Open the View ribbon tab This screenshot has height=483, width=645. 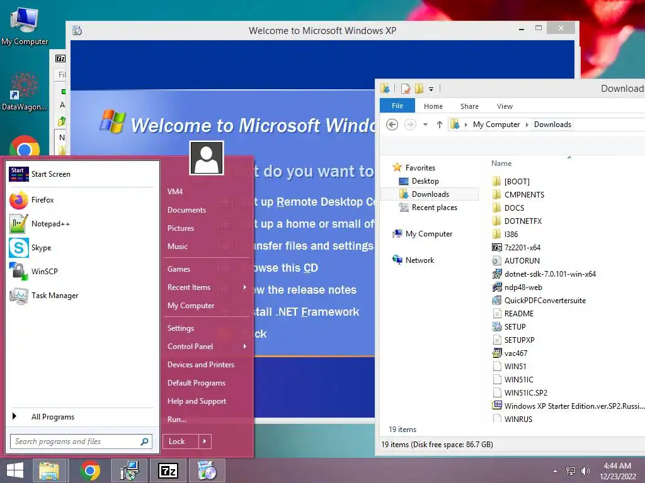pyautogui.click(x=505, y=106)
